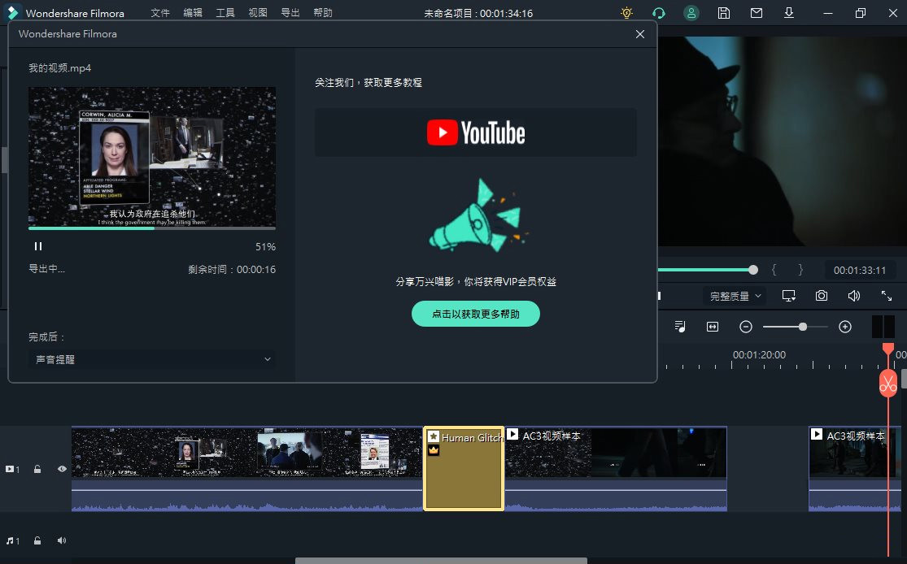Viewport: 907px width, 564px height.
Task: Click the save project icon in title bar
Action: pyautogui.click(x=723, y=13)
